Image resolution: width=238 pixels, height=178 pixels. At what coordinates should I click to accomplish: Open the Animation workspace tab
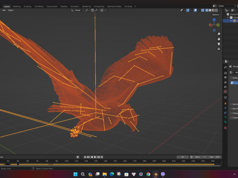tap(75, 6)
